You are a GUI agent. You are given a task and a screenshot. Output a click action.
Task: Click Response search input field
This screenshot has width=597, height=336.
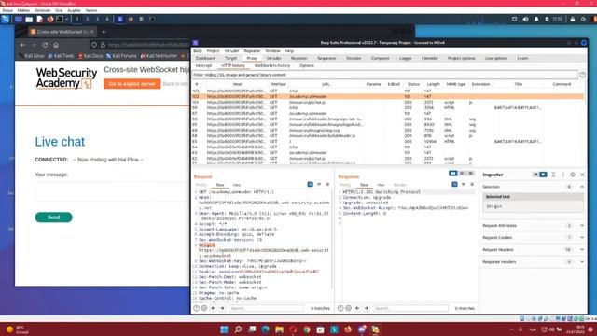410,308
